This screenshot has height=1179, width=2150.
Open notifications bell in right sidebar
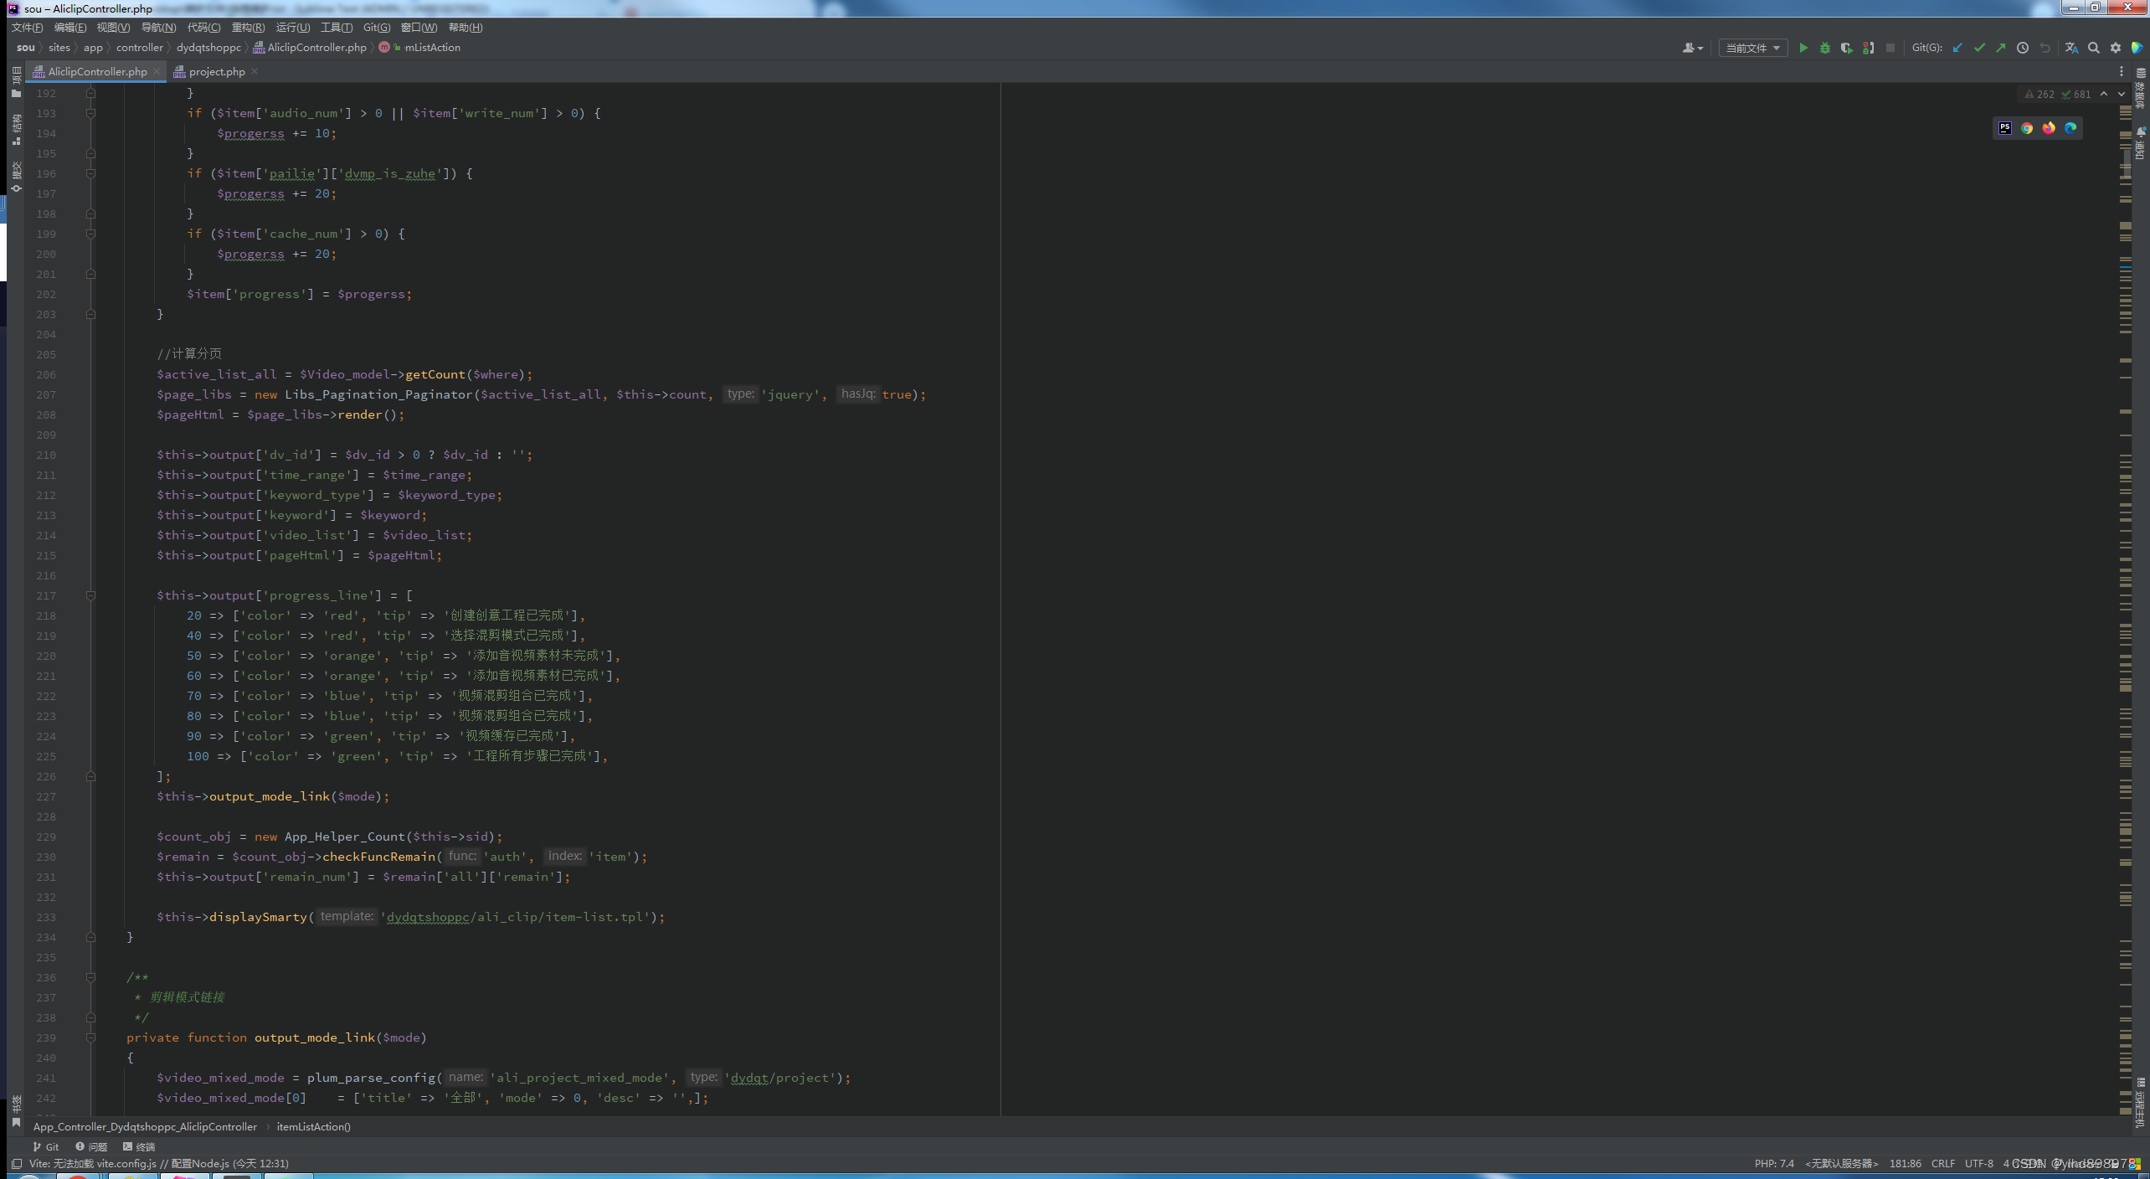(2140, 144)
